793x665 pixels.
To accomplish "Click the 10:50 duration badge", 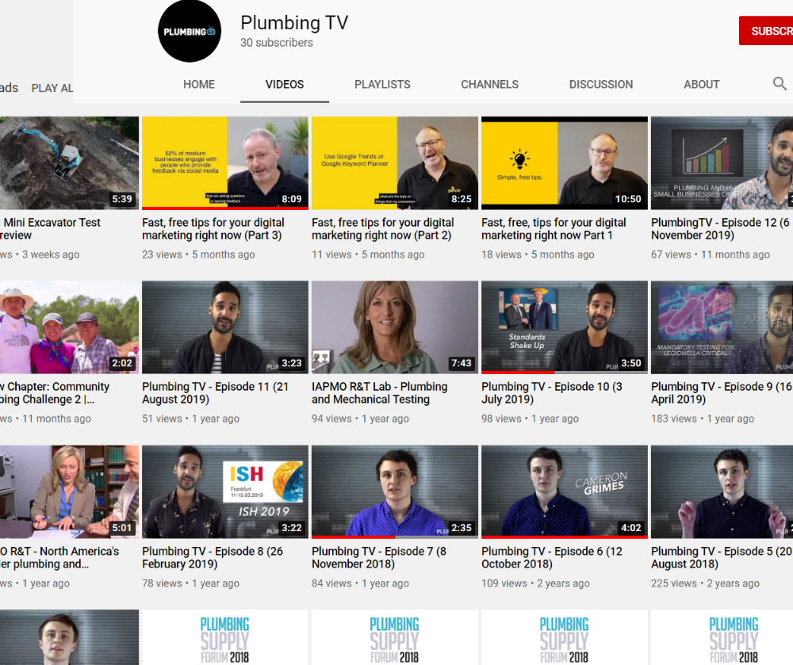I will (628, 199).
